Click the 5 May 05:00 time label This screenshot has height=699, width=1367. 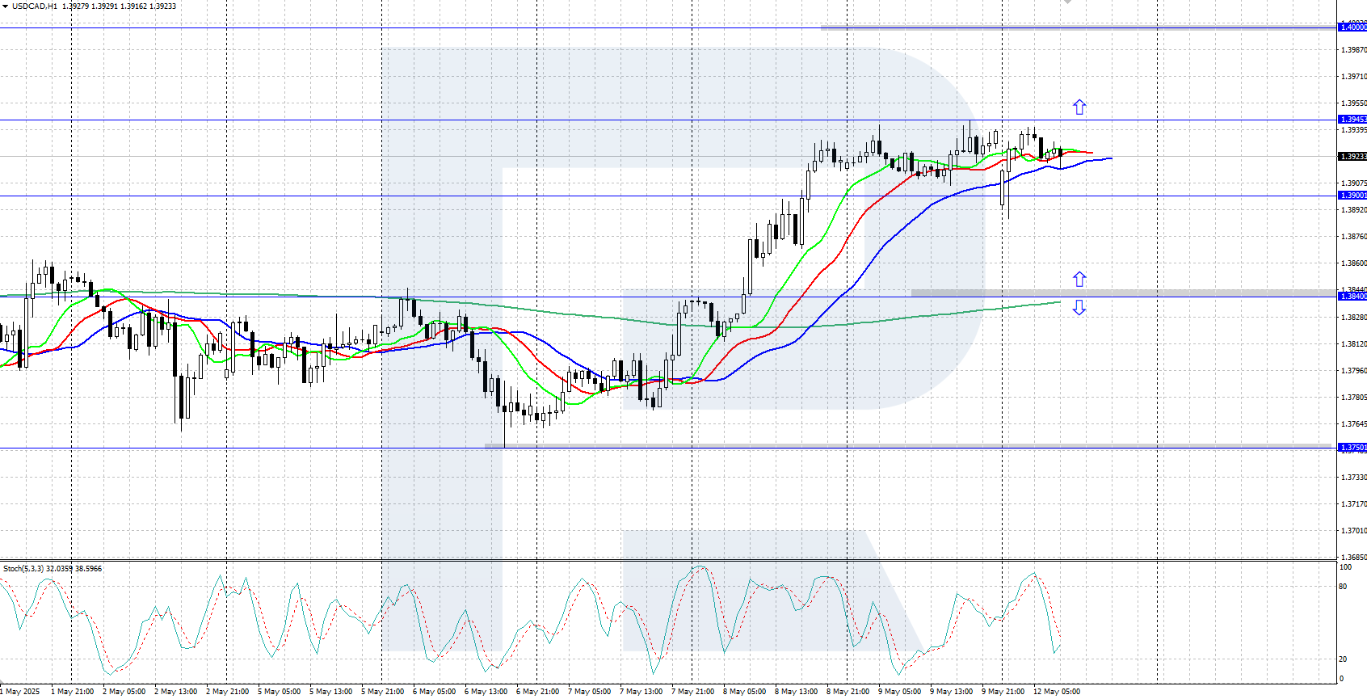click(x=279, y=692)
